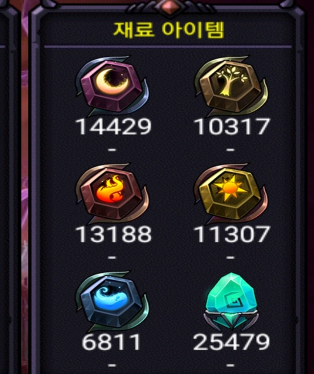314x374 pixels.
Task: Tap the dash under the 10317 count
Action: tap(230, 150)
